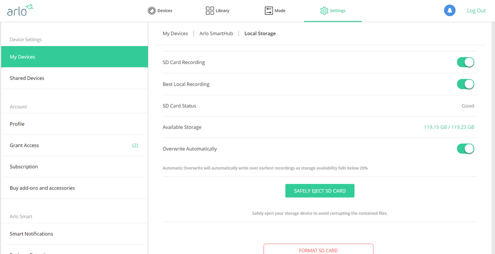Click the Devices camera lens icon
The height and width of the screenshot is (254, 495).
tap(152, 11)
